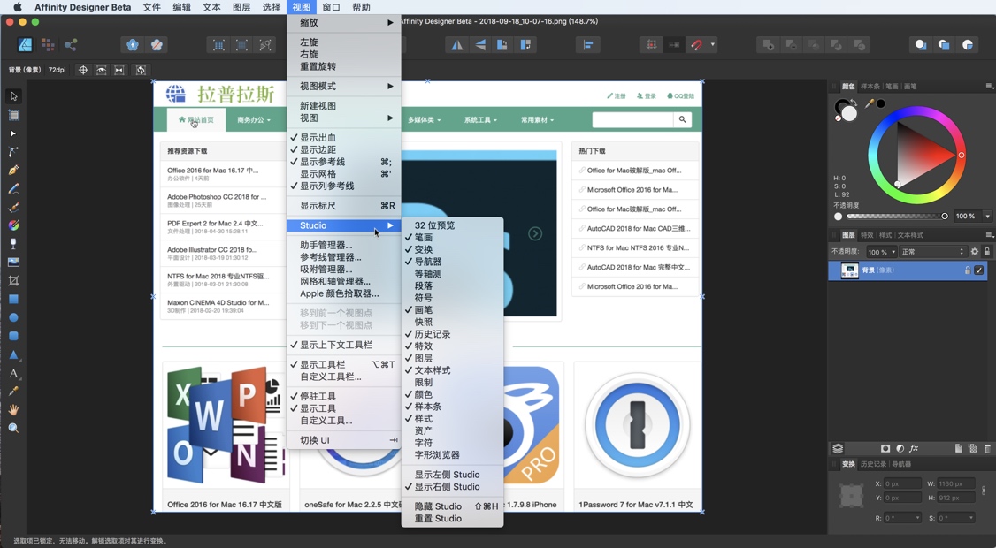Select the Pencil tool
The width and height of the screenshot is (996, 548).
13,188
